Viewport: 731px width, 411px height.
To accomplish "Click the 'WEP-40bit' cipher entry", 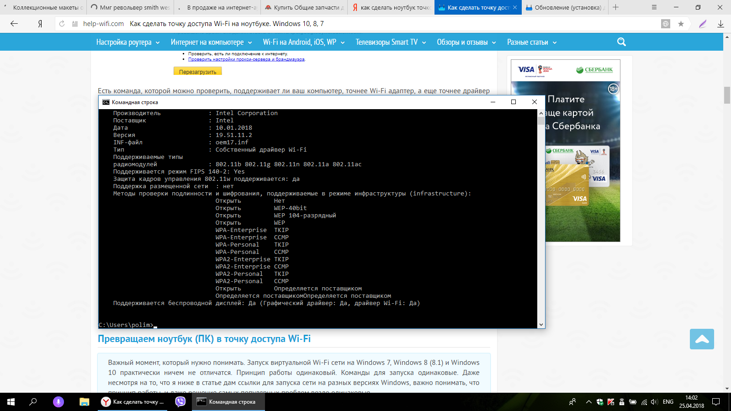I will [291, 208].
